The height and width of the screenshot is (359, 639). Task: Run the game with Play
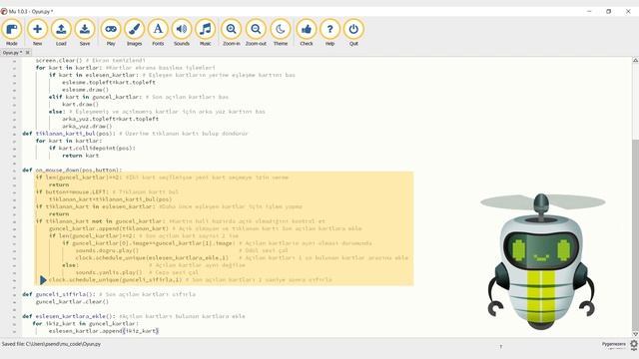(x=111, y=33)
